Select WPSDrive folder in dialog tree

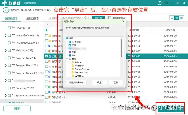coord(79,76)
